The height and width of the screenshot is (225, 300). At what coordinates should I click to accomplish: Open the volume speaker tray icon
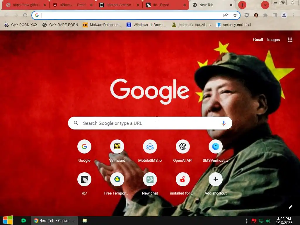pos(268,221)
